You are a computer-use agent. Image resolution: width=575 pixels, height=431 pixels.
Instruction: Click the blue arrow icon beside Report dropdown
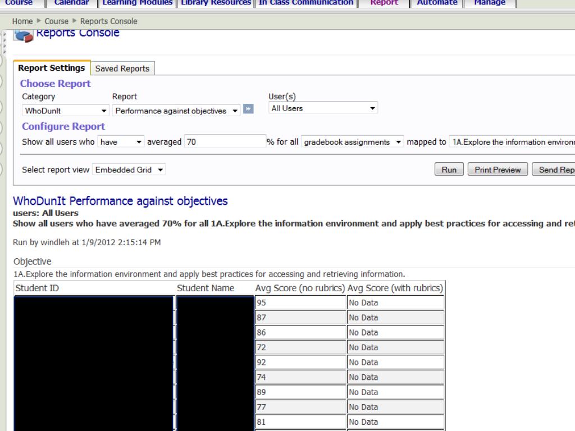click(x=248, y=109)
